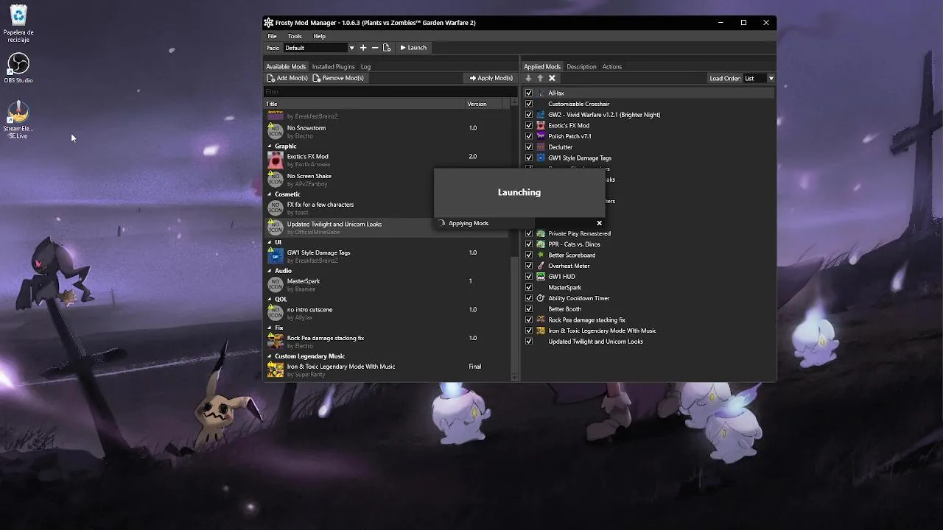Toggle the Polish Patch v7.1 checkbox

(x=529, y=136)
